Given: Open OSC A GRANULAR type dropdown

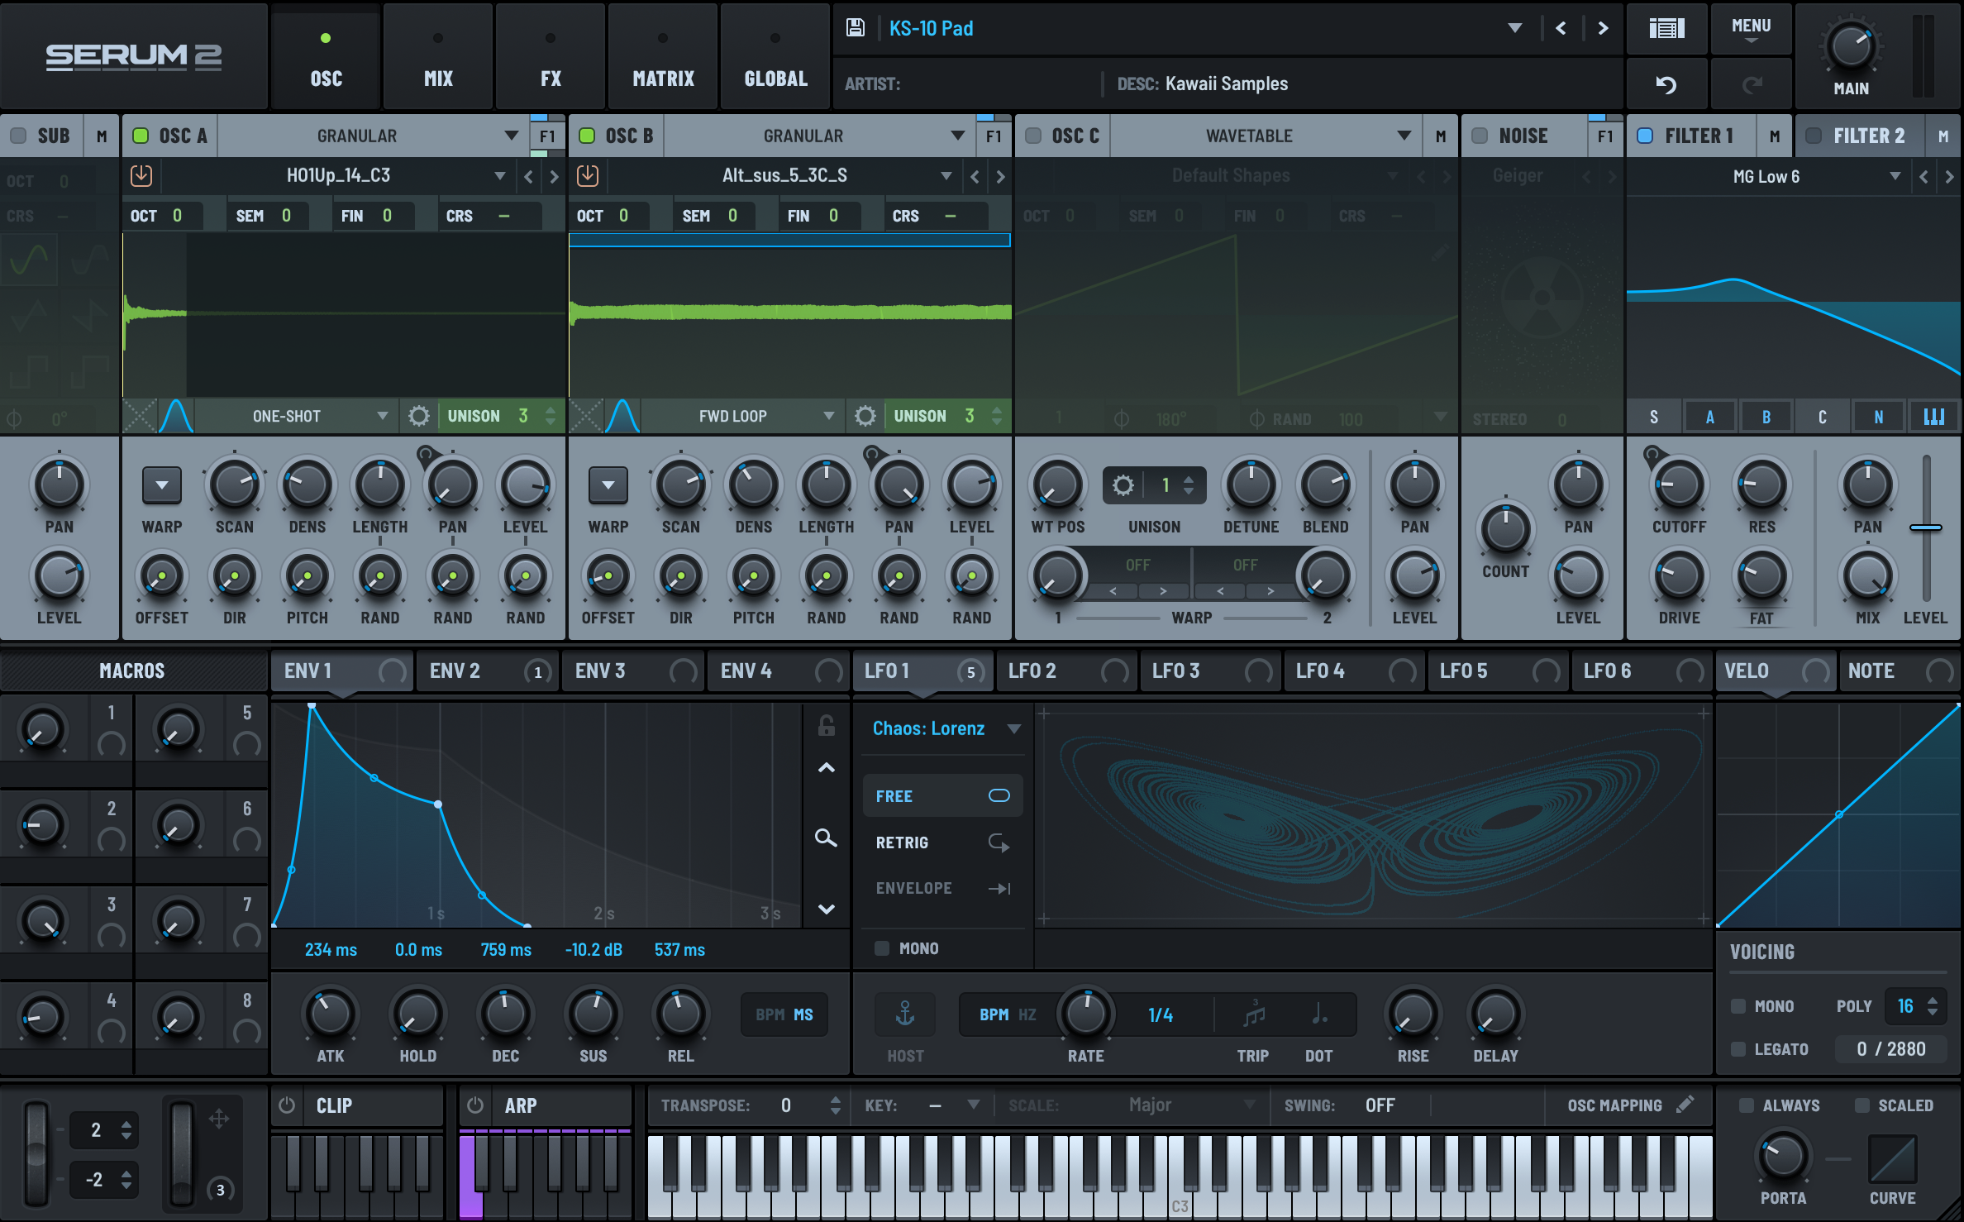Looking at the screenshot, I should (x=512, y=136).
